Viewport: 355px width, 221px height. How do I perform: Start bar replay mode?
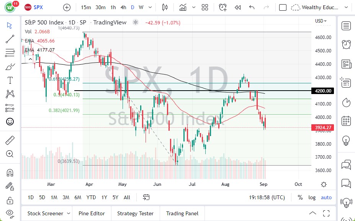pos(238,7)
